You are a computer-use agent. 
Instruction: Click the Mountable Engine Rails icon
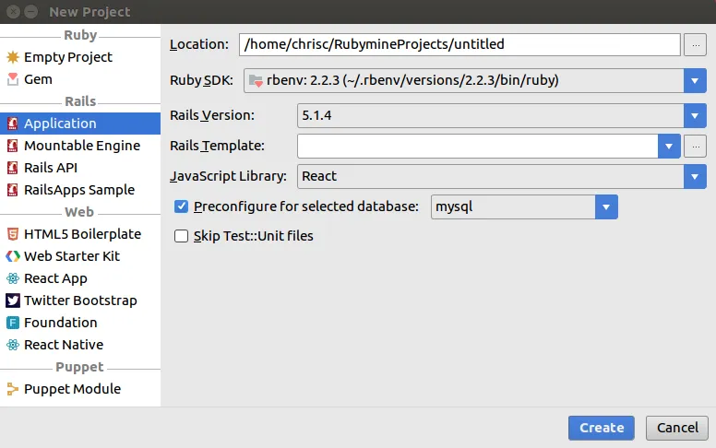(x=13, y=146)
